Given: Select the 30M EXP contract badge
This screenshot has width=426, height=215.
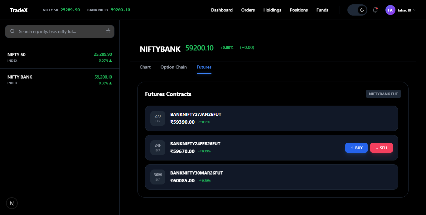Looking at the screenshot, I should 158,176.
